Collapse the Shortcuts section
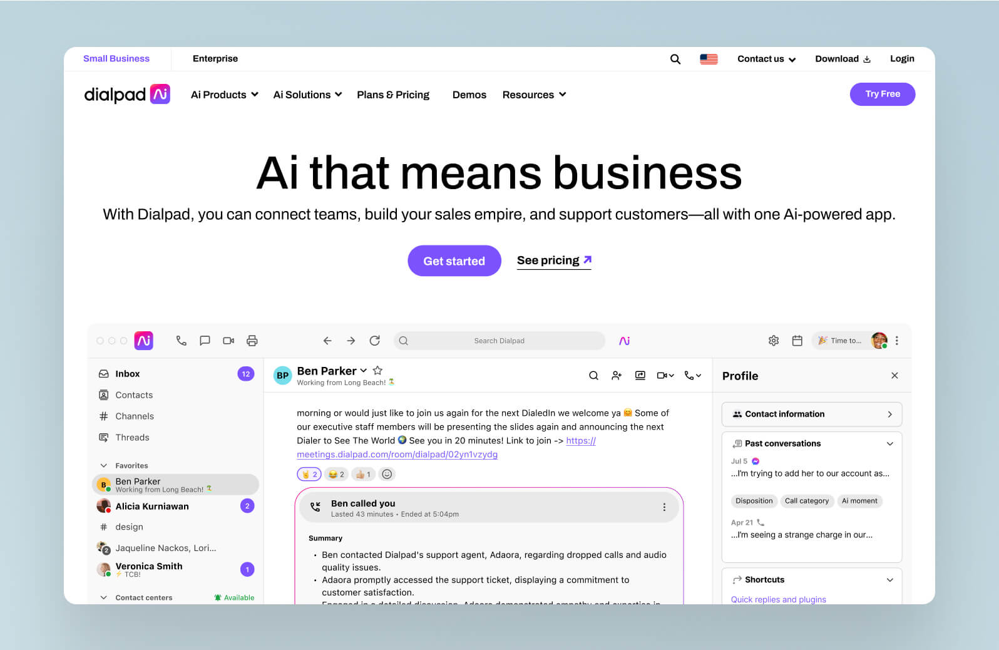 (890, 580)
